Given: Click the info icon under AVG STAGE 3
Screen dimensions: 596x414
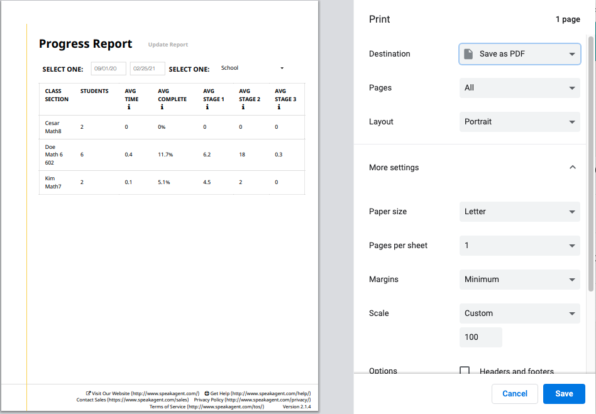Looking at the screenshot, I should pos(277,108).
